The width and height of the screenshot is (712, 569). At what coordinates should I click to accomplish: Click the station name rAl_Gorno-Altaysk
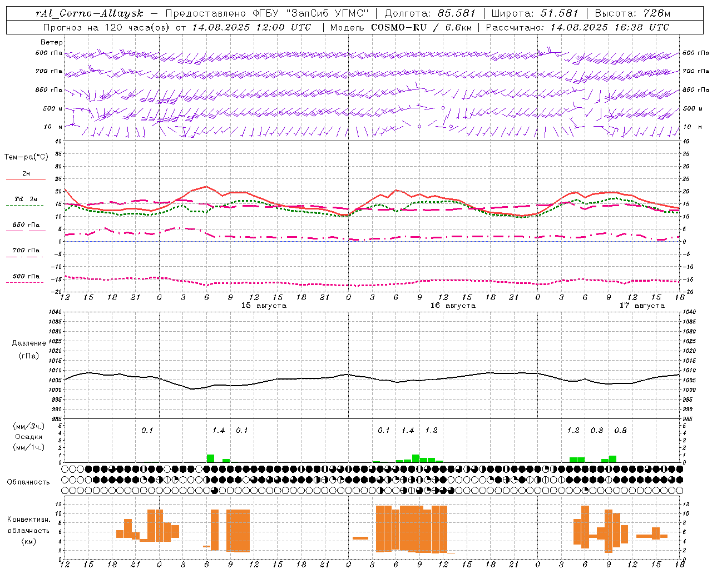(89, 13)
